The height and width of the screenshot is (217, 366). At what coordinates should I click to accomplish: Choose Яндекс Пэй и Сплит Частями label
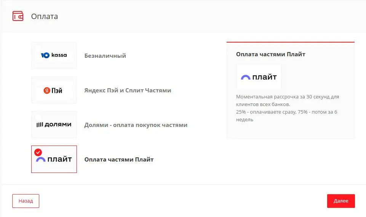[x=128, y=90]
